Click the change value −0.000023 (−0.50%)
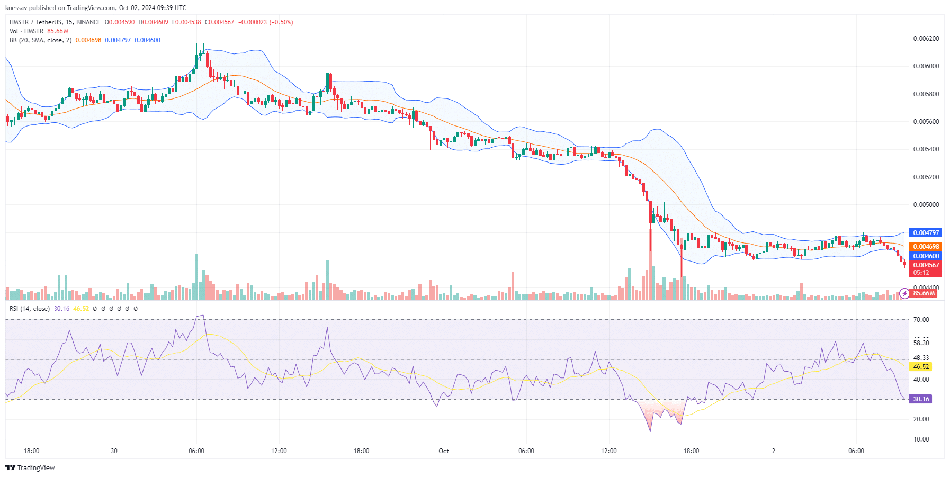 [x=265, y=22]
